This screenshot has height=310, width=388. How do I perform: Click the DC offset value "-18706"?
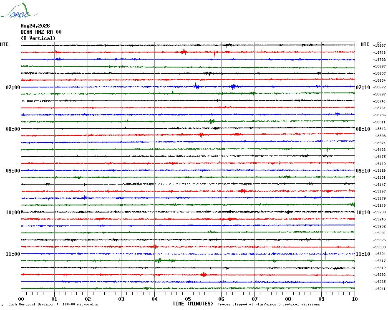tap(379, 52)
